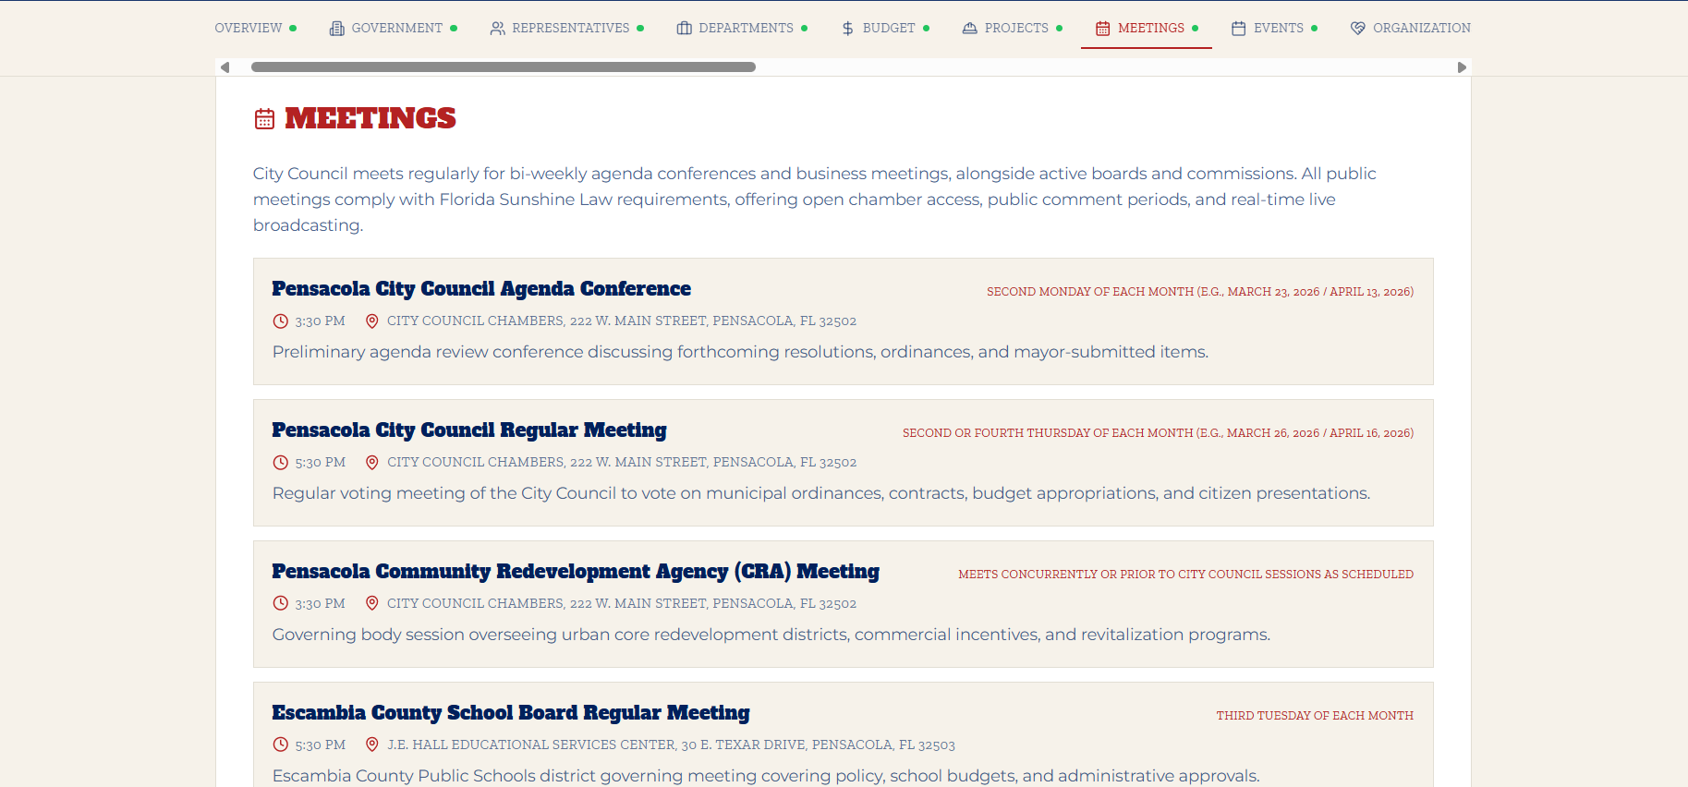Click the Meetings tab calendar icon
Image resolution: width=1688 pixels, height=787 pixels.
(x=1103, y=29)
